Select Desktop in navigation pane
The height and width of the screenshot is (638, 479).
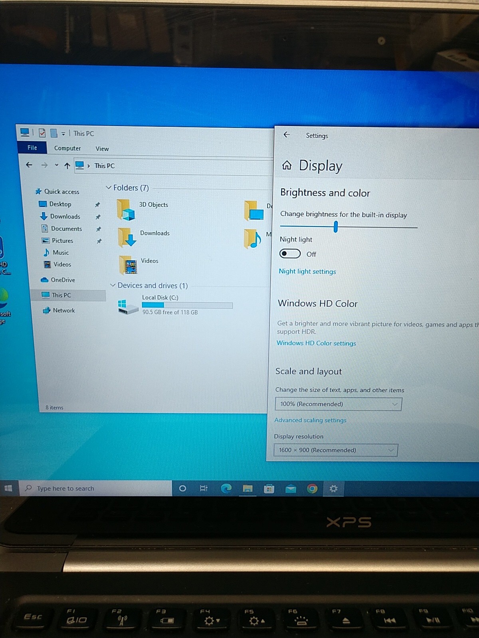pos(55,204)
